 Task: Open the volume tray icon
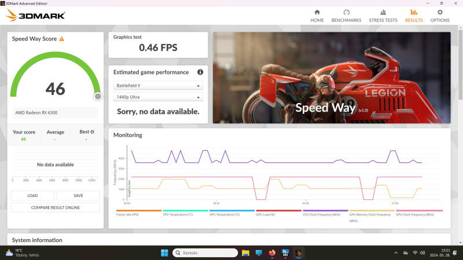(422, 253)
